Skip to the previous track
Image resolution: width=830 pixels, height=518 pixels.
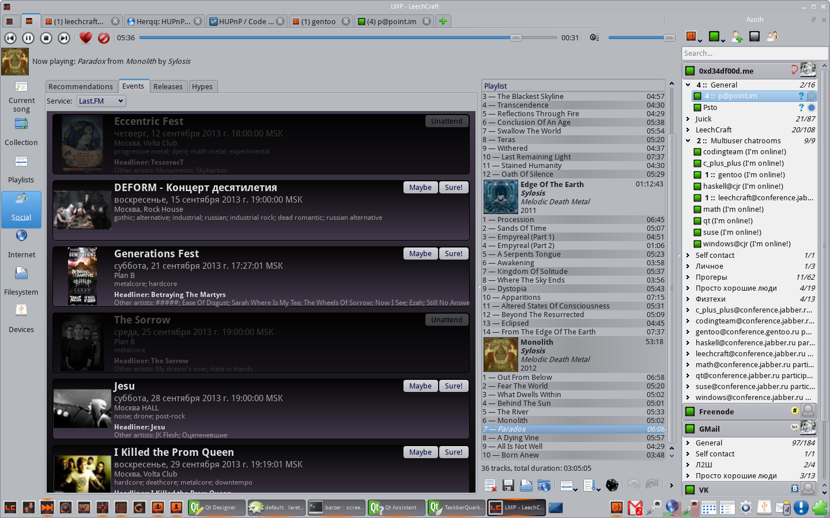pyautogui.click(x=10, y=38)
